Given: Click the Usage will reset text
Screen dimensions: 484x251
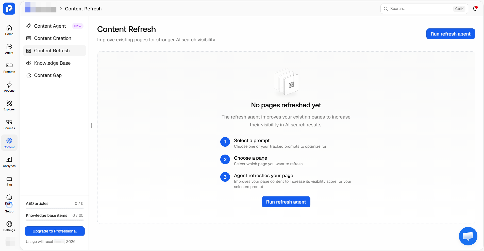Looking at the screenshot, I should point(51,242).
